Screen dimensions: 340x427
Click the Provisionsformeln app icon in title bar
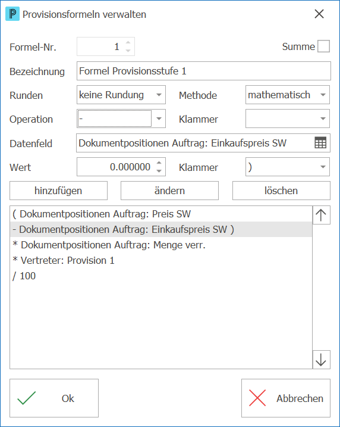pos(12,14)
